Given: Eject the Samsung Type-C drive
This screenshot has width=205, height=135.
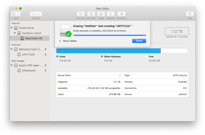Looking at the screenshot, I should click(x=46, y=49).
